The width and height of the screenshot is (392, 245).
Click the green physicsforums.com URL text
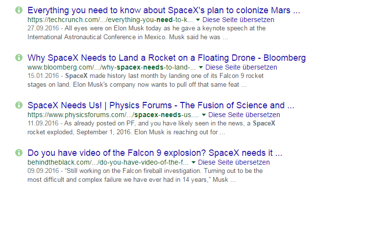113,115
